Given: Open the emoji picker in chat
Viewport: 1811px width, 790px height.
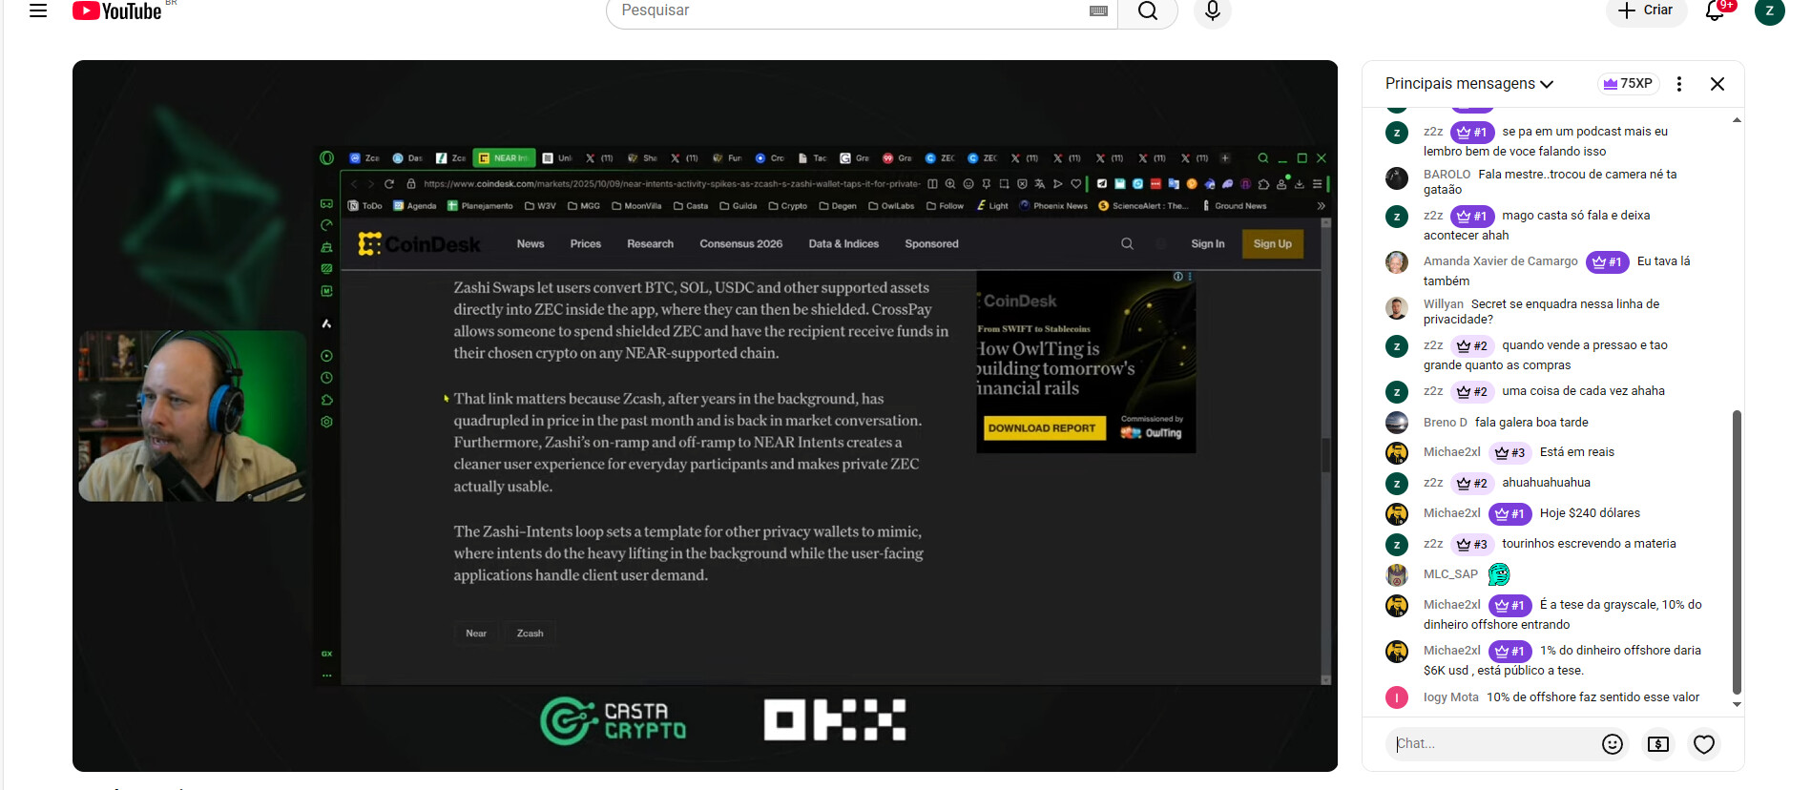Looking at the screenshot, I should click(x=1613, y=744).
